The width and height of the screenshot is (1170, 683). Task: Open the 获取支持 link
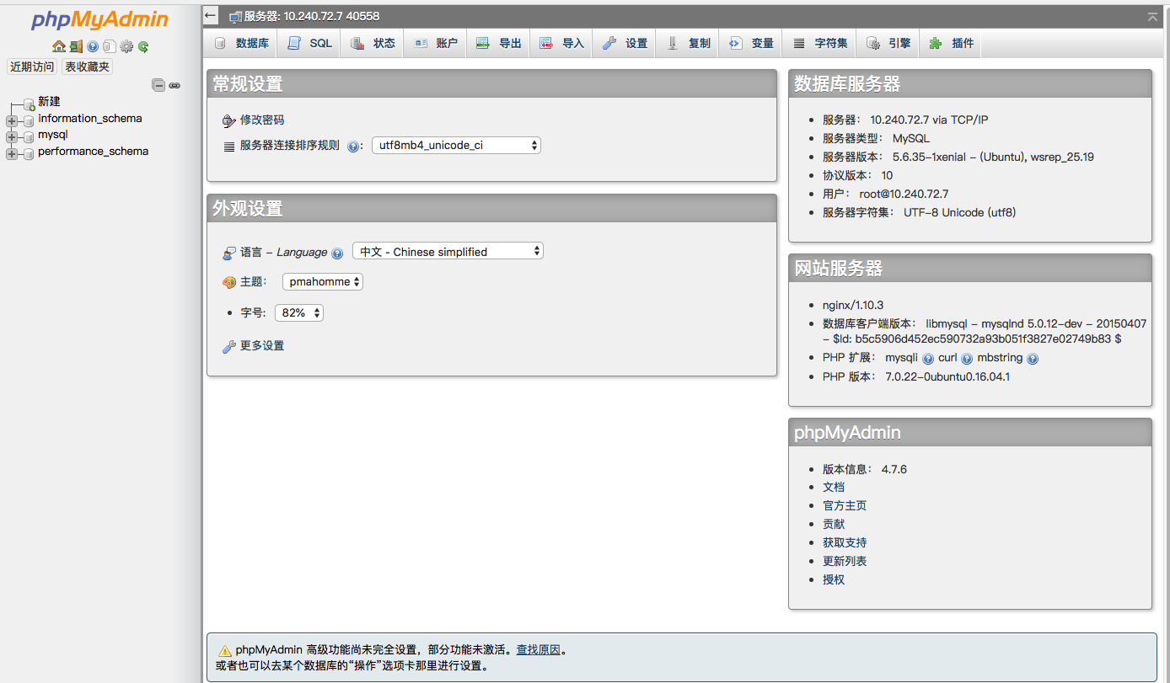point(845,543)
